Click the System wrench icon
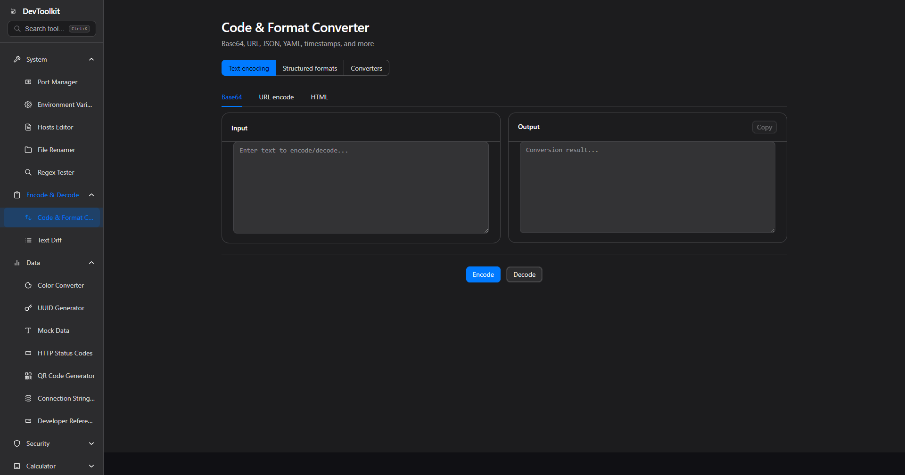905x475 pixels. pyautogui.click(x=17, y=59)
